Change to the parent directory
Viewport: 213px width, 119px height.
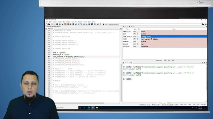pos(206,24)
